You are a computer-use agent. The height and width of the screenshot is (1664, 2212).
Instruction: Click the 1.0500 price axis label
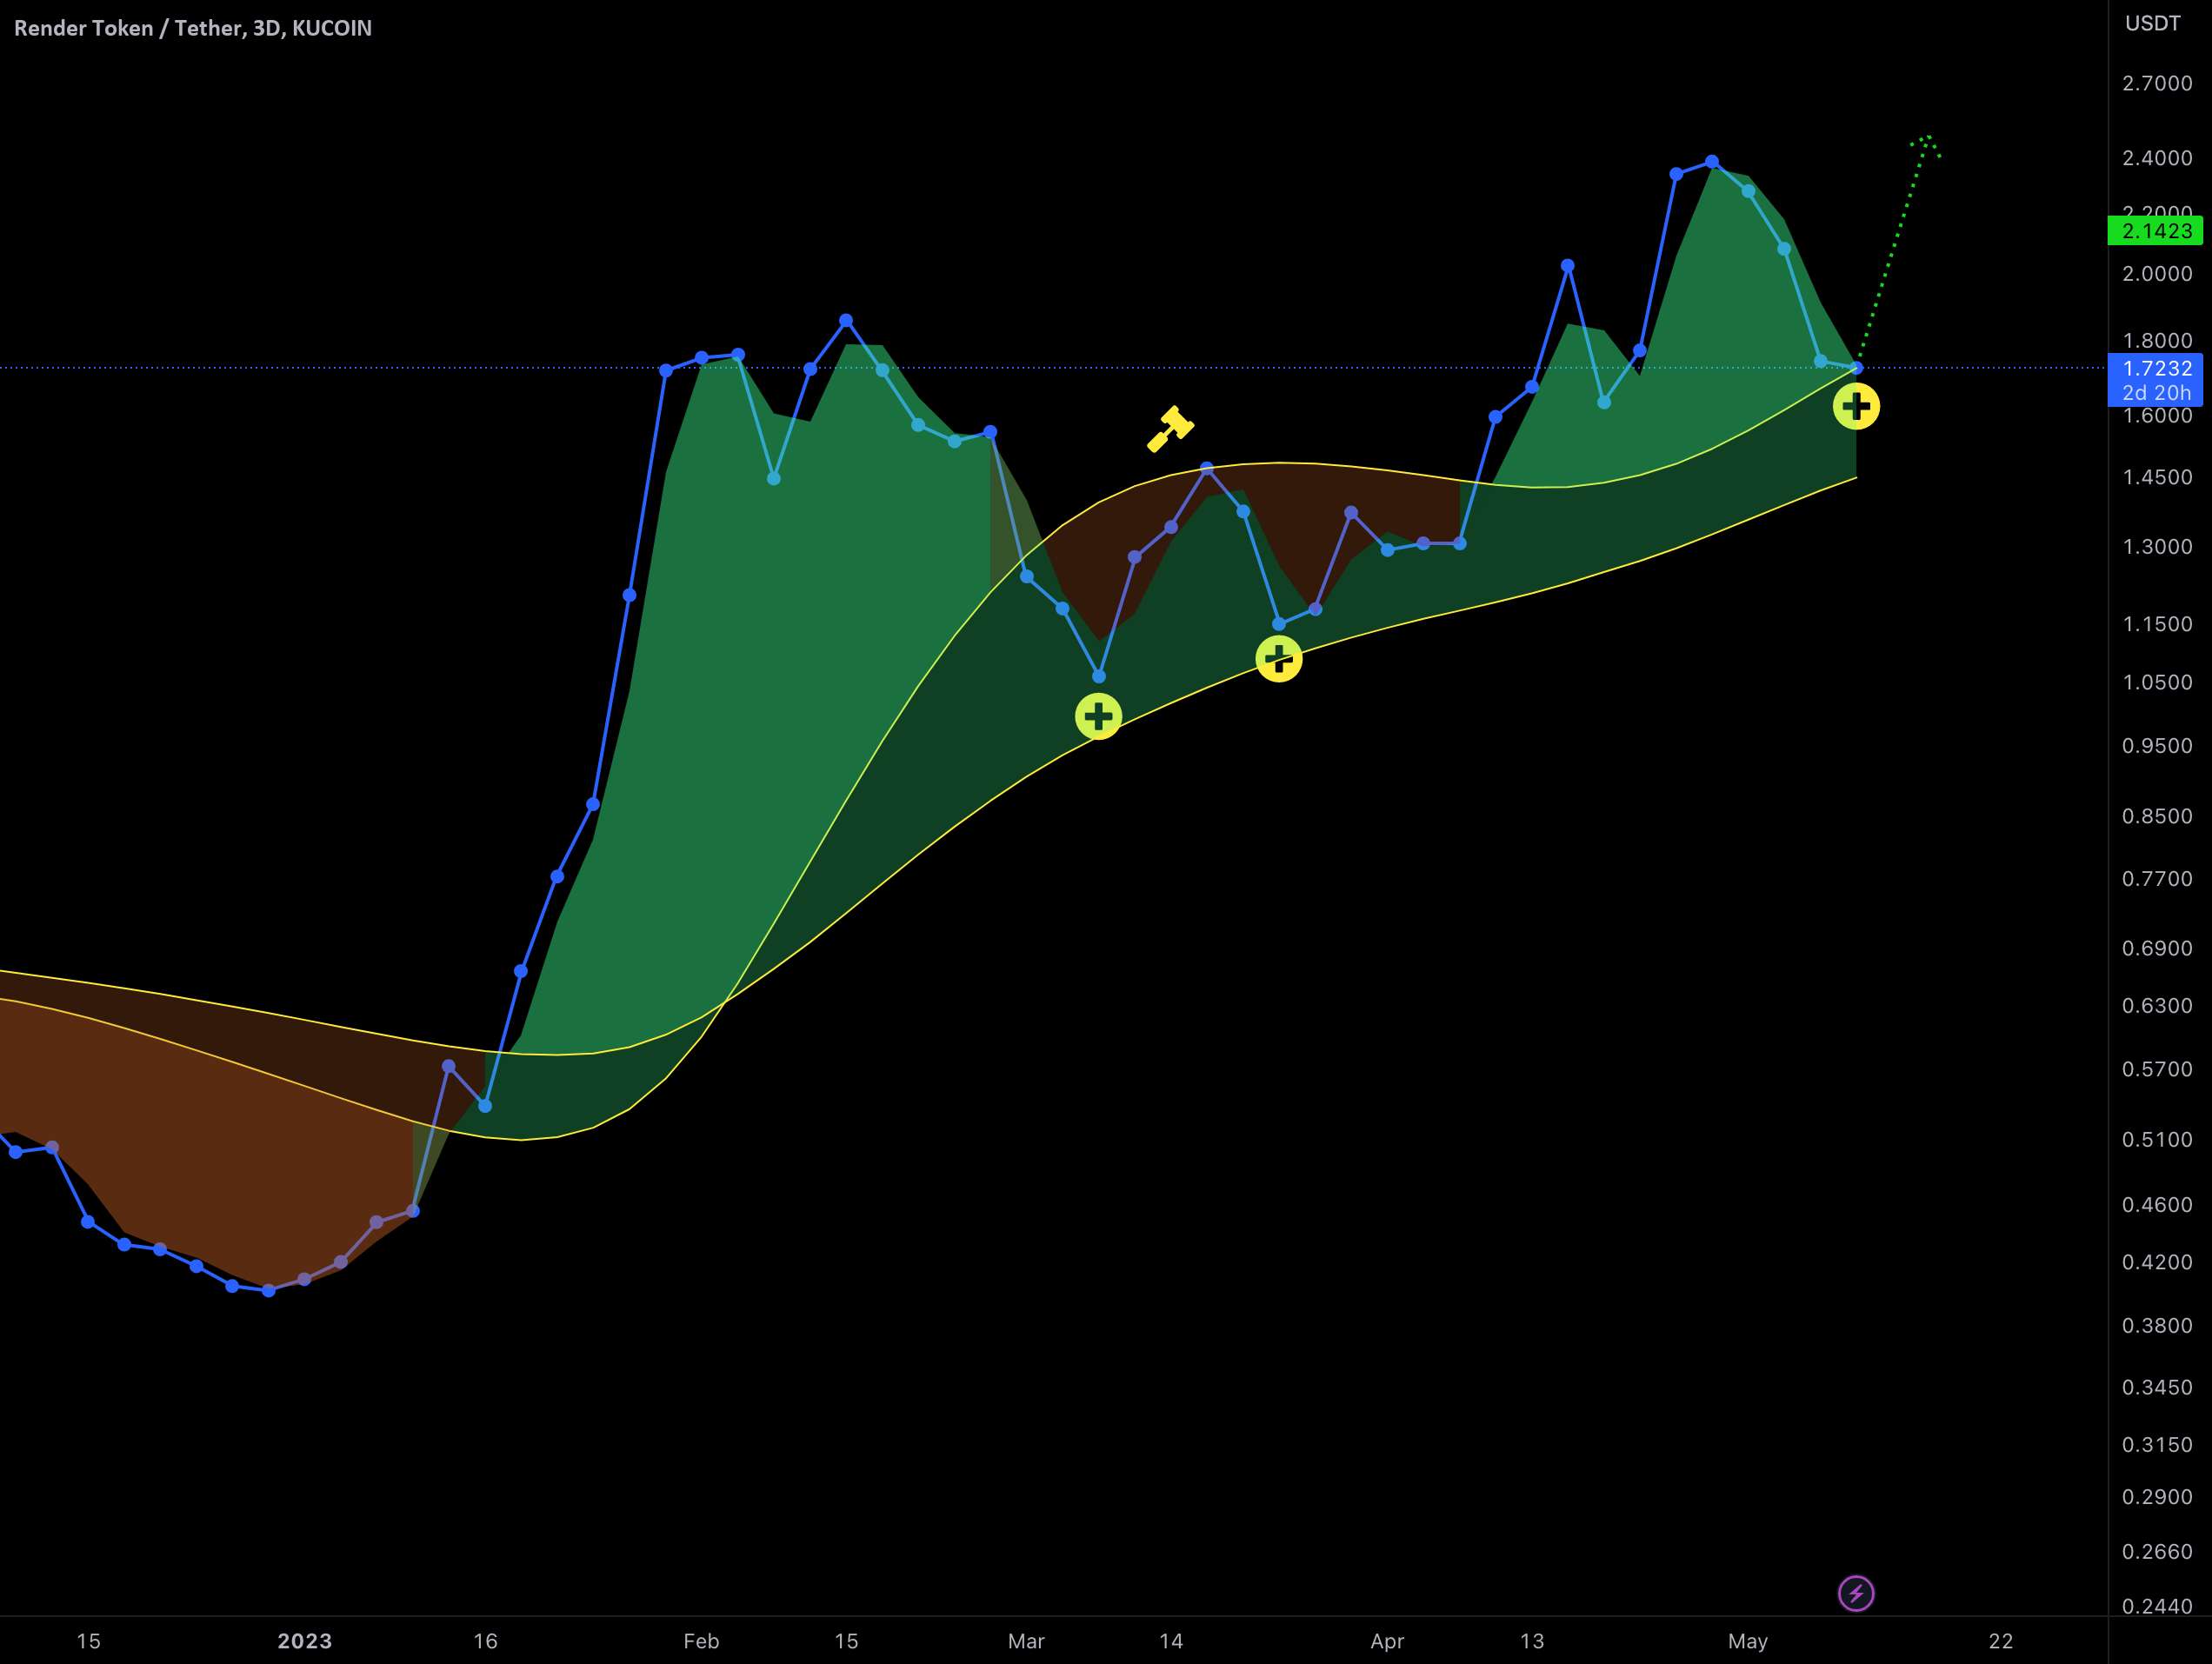coord(2157,682)
